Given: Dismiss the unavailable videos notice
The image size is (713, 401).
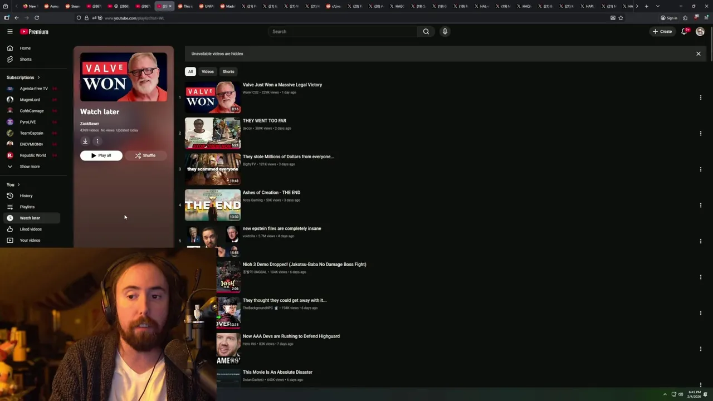Looking at the screenshot, I should (x=699, y=54).
